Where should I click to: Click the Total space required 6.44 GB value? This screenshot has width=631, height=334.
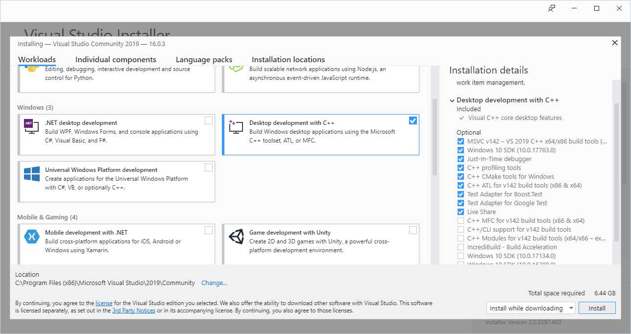pos(605,293)
